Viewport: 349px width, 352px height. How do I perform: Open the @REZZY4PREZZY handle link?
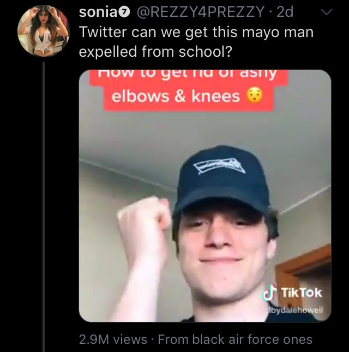[x=200, y=12]
